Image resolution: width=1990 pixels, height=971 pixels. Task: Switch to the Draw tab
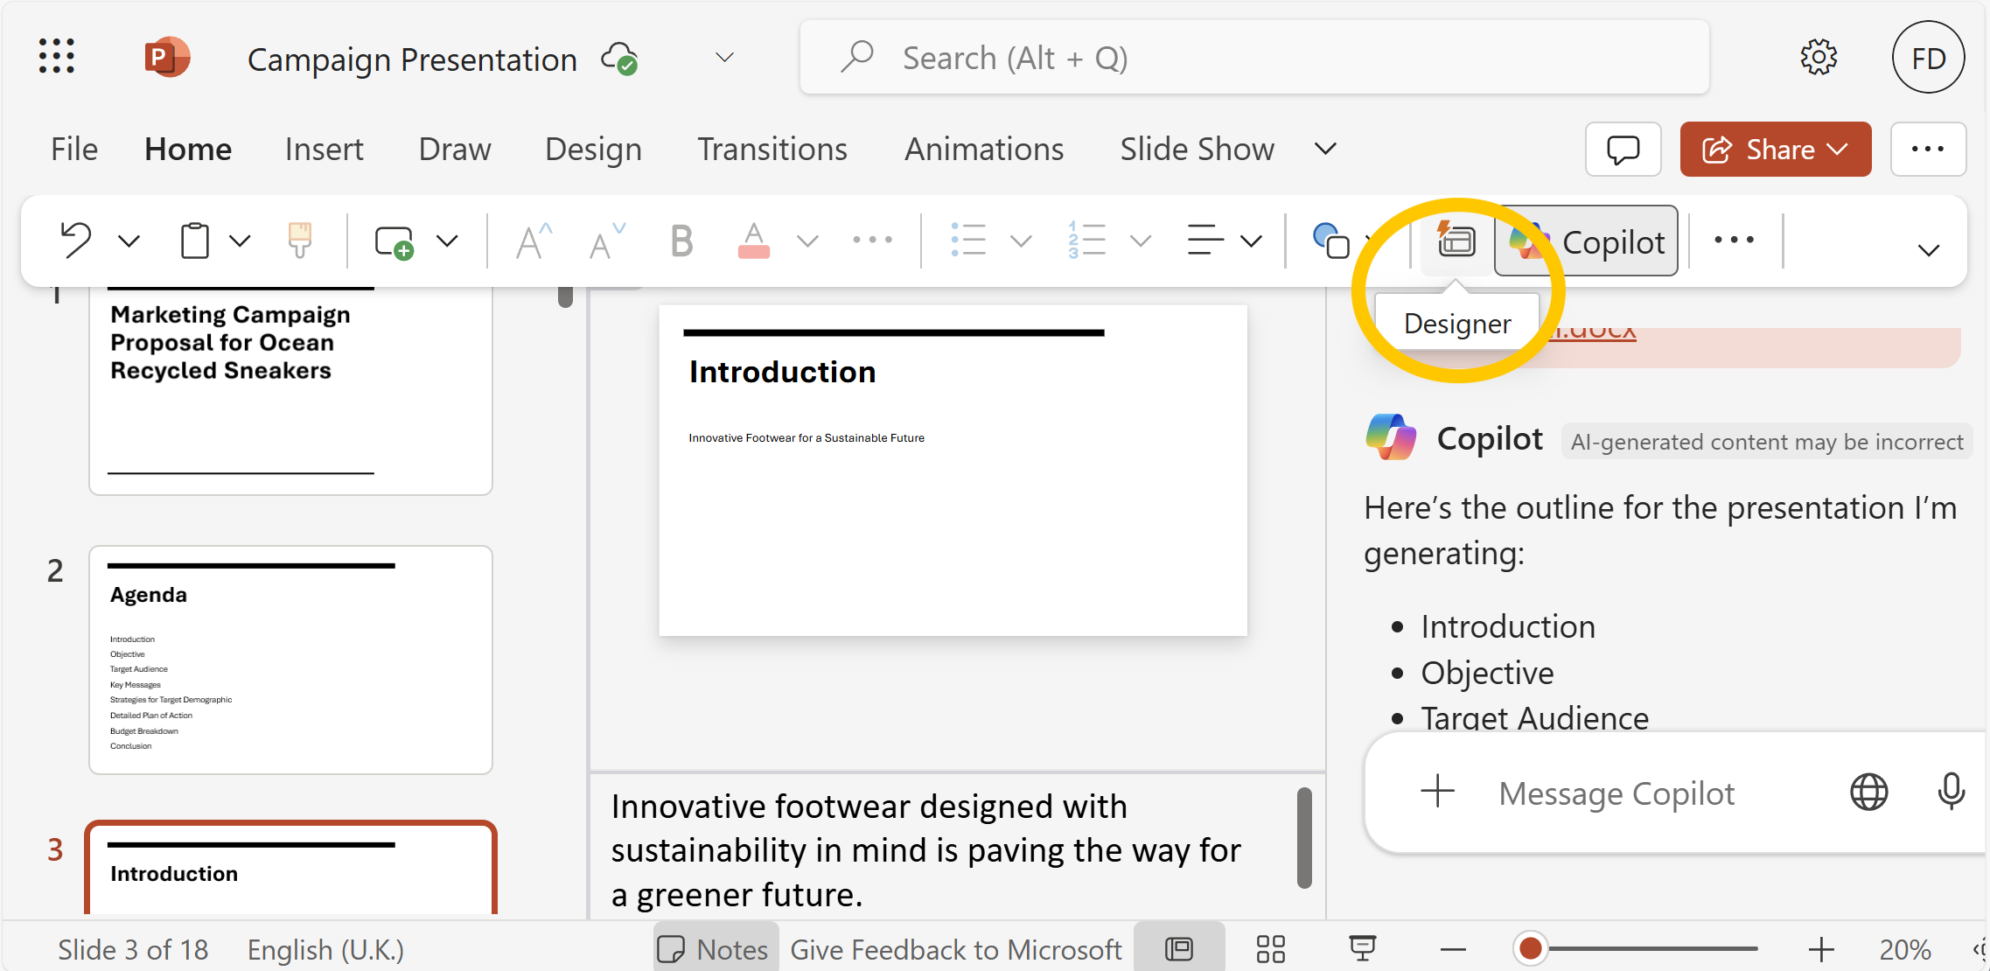pyautogui.click(x=455, y=150)
